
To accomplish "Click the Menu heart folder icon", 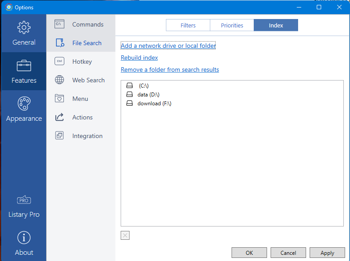I will pyautogui.click(x=59, y=98).
